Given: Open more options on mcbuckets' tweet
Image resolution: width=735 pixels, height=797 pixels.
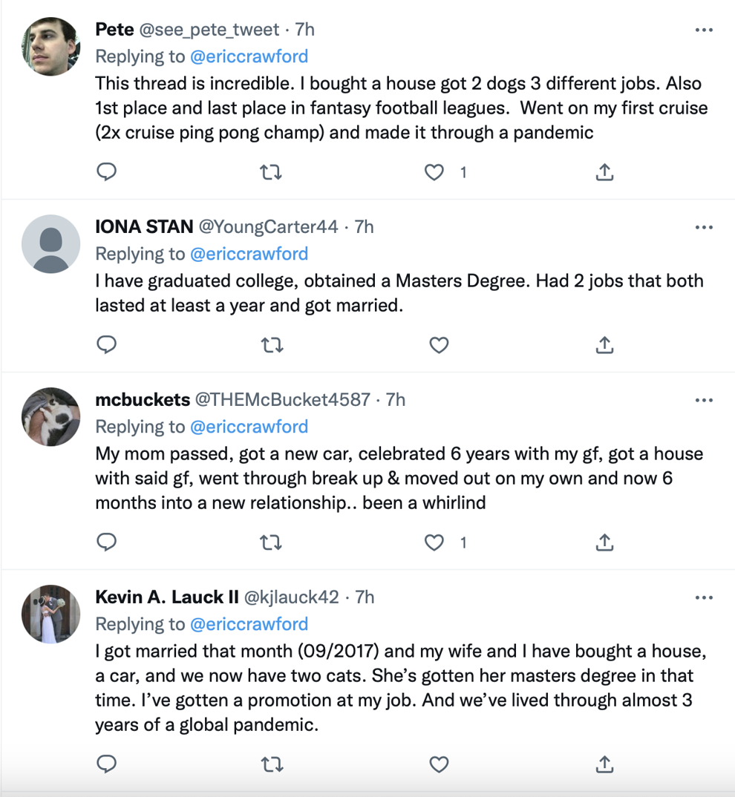Looking at the screenshot, I should pos(704,400).
